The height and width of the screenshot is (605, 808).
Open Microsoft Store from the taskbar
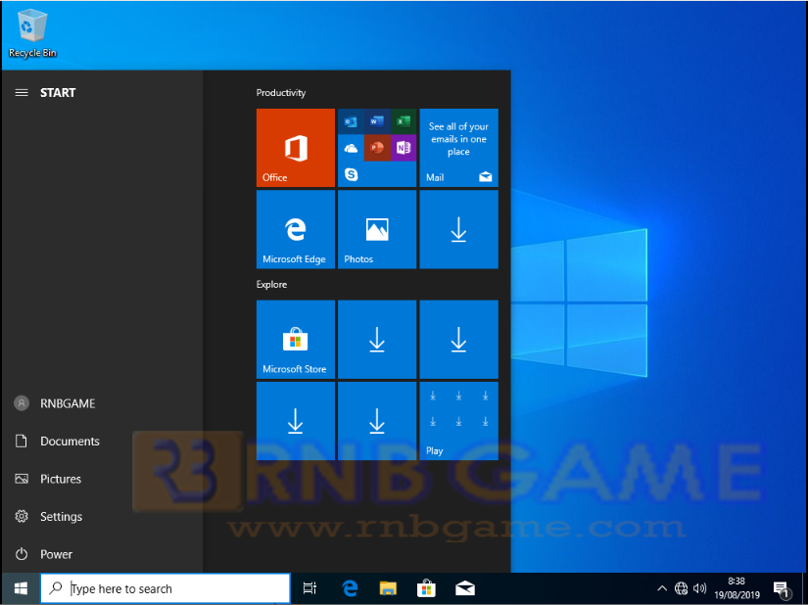coord(426,588)
